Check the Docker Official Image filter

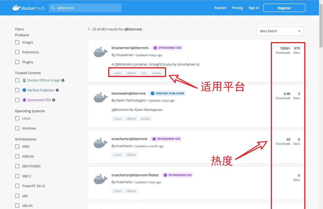[x=17, y=80]
